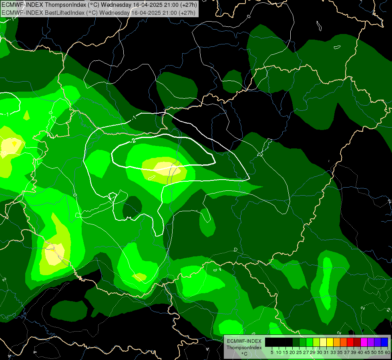This screenshot has width=392, height=360.
Task: Click the legend unit '°C'
Action: click(x=245, y=354)
